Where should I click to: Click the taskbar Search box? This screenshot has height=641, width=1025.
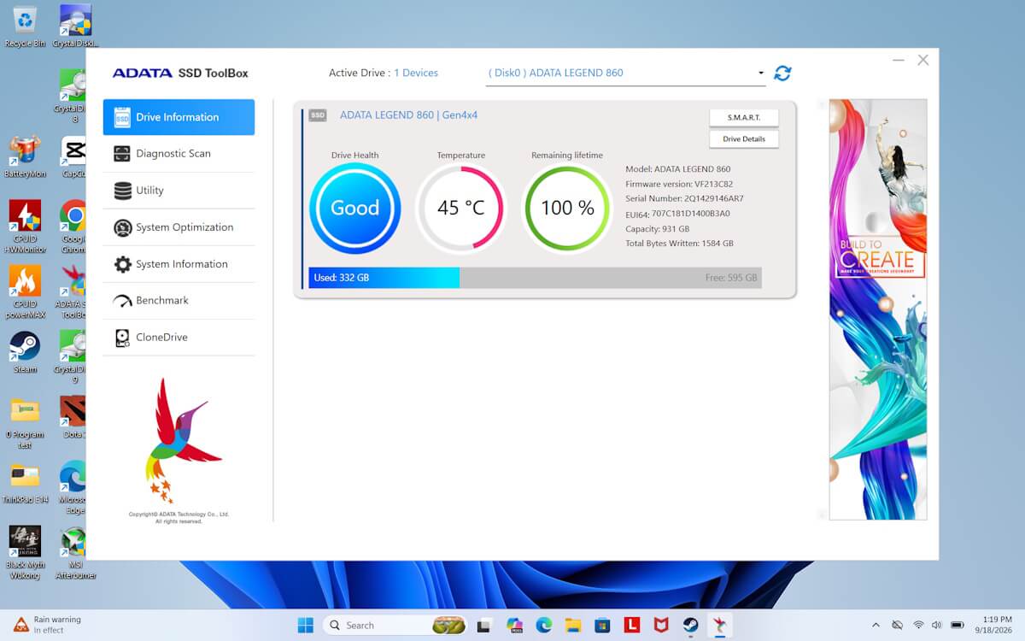[x=395, y=625]
